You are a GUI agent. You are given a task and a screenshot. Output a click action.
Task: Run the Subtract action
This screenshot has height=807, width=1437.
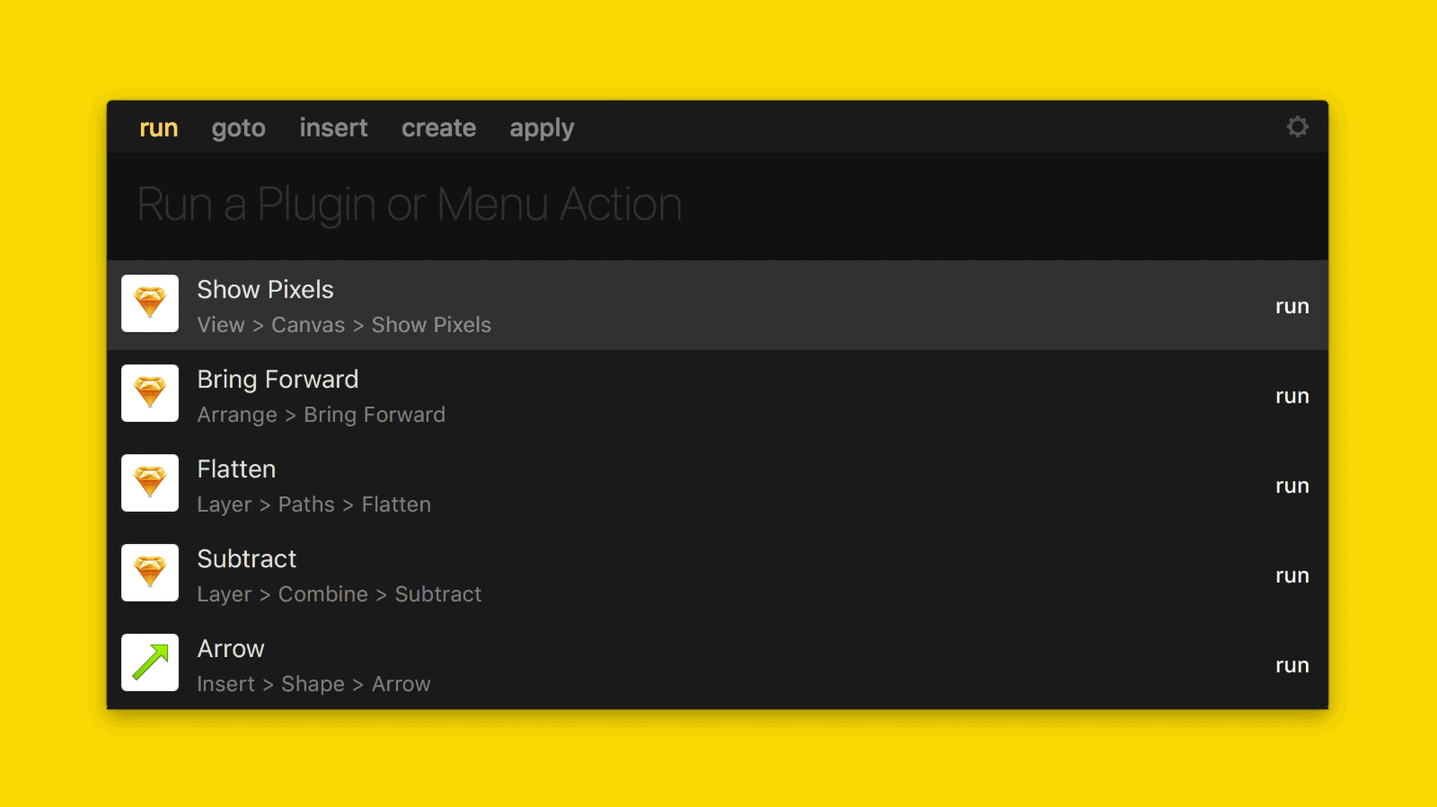[x=1292, y=576]
